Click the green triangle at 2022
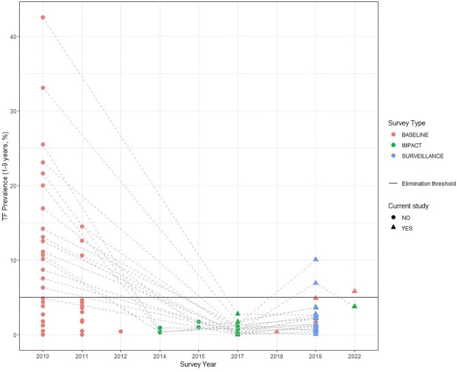457x372 pixels. point(355,306)
